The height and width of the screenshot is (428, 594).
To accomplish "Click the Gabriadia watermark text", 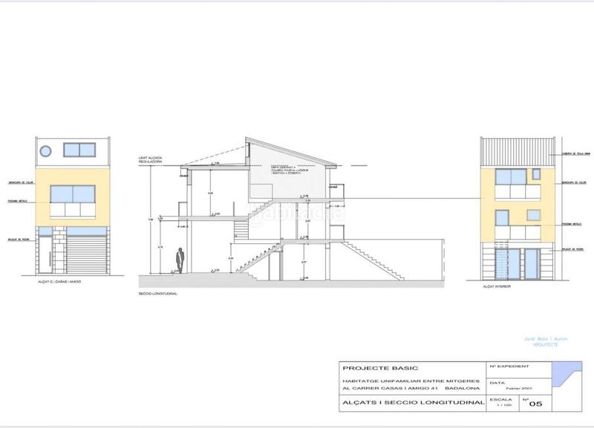I will 297,215.
